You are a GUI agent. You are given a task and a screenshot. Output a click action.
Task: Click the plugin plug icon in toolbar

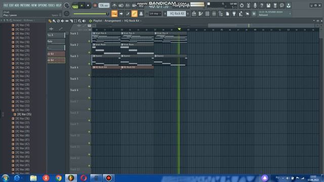pyautogui.click(x=234, y=14)
